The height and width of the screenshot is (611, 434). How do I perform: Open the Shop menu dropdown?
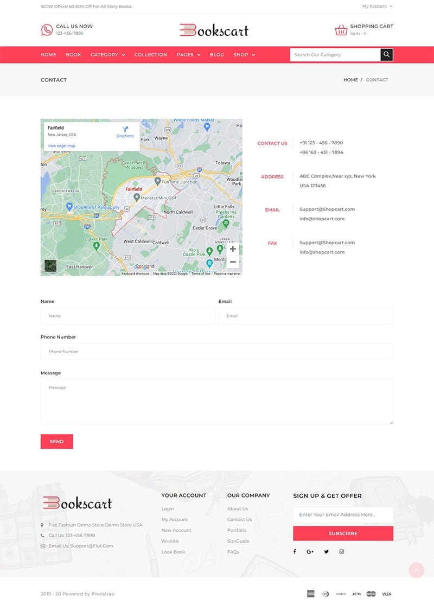pos(244,55)
